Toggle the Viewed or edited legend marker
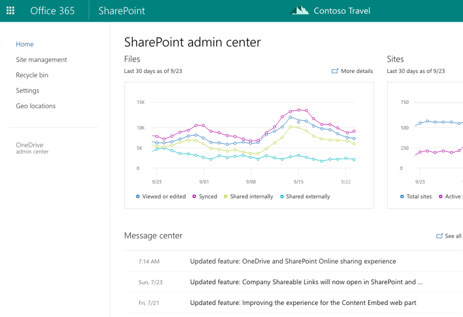Screen dimensions: 463x317 138,197
